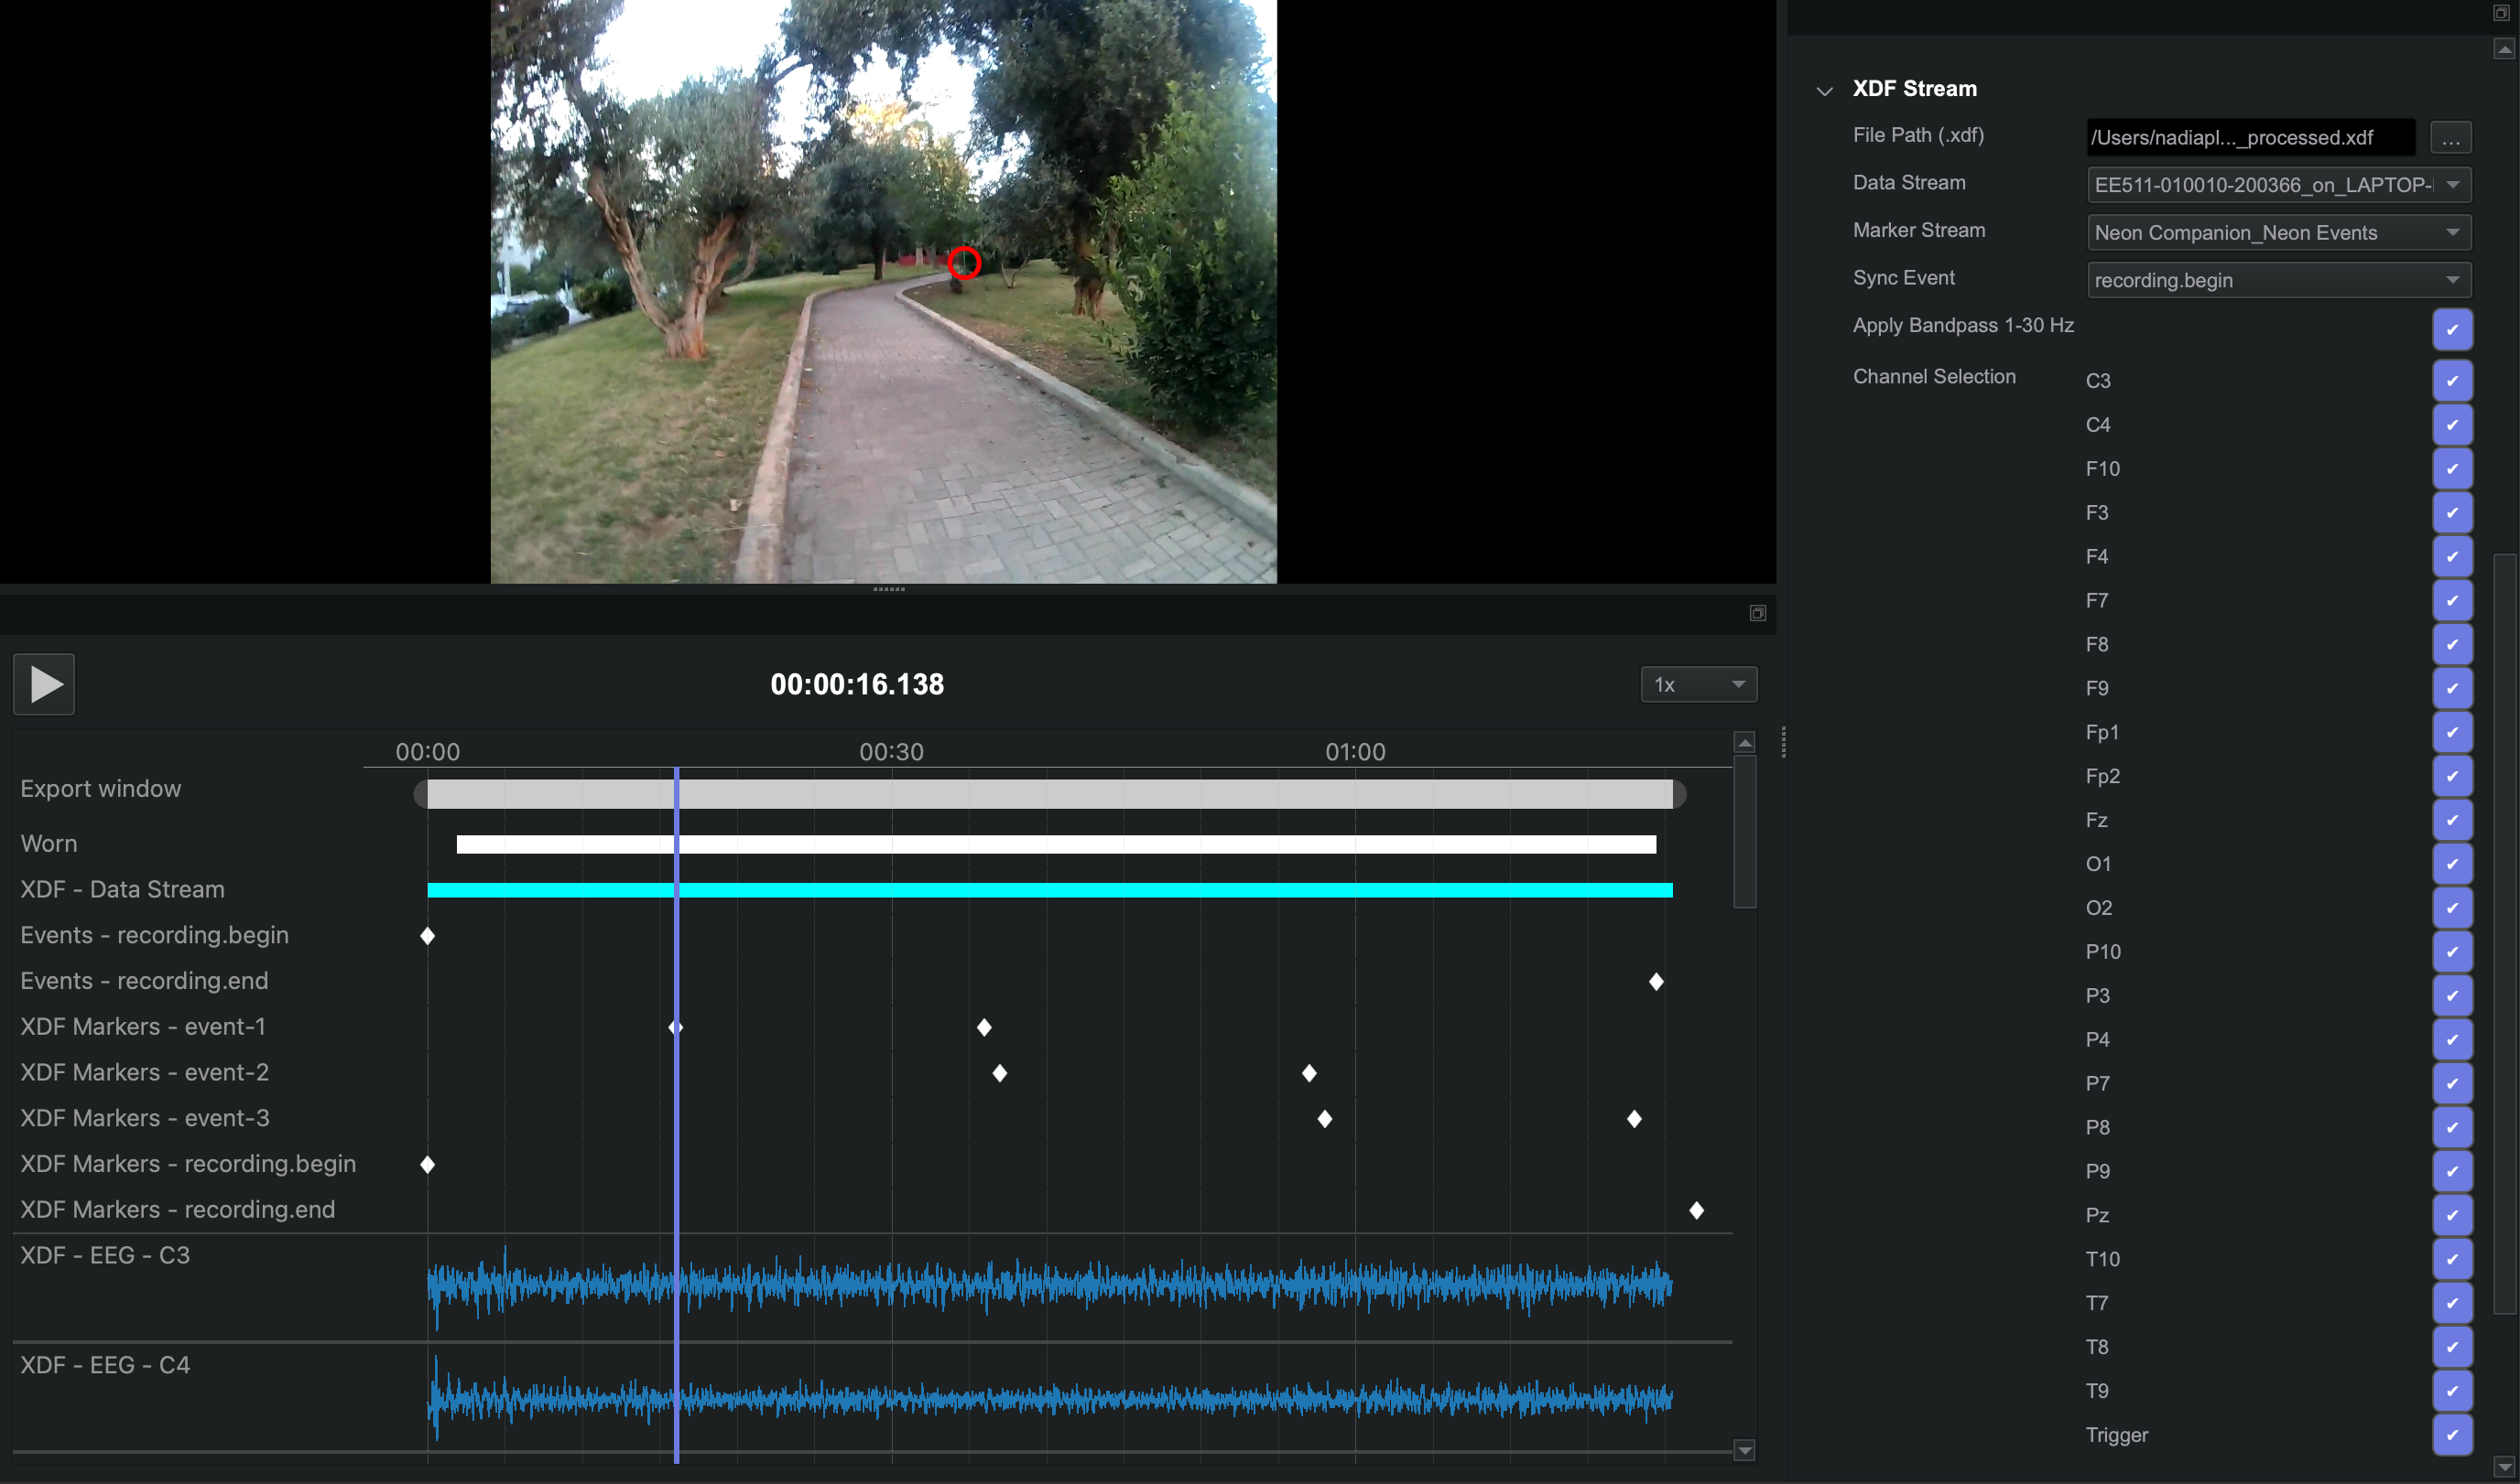
Task: Click the white Worn timeline bar
Action: pos(1056,844)
